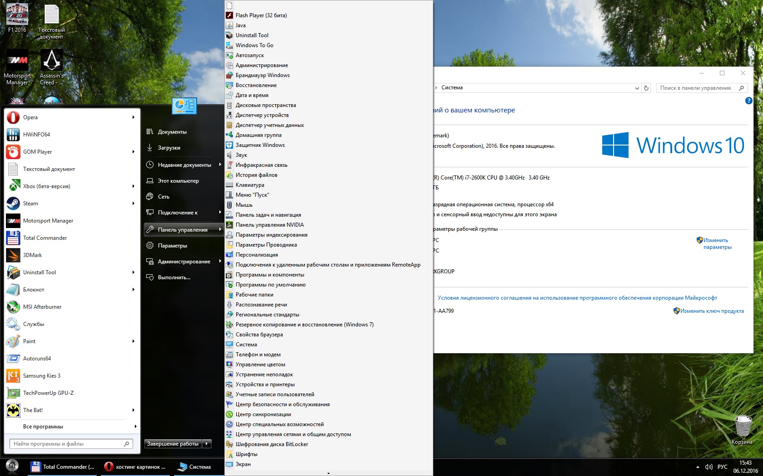The height and width of the screenshot is (476, 763).
Task: Open the address bar history dropdown
Action: (637, 88)
